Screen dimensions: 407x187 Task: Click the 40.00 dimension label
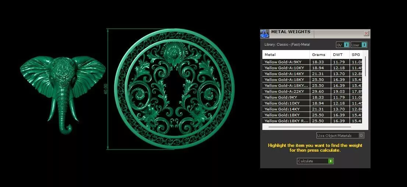pyautogui.click(x=106, y=89)
